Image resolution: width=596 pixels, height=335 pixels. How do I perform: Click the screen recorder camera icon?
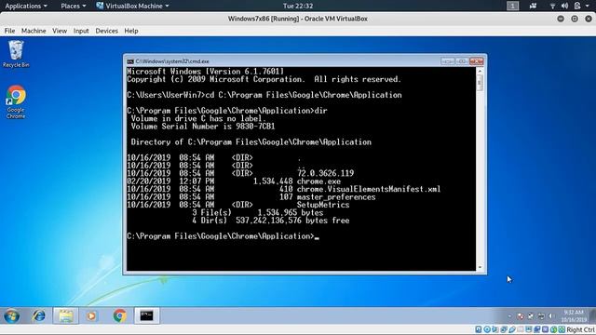[x=534, y=6]
